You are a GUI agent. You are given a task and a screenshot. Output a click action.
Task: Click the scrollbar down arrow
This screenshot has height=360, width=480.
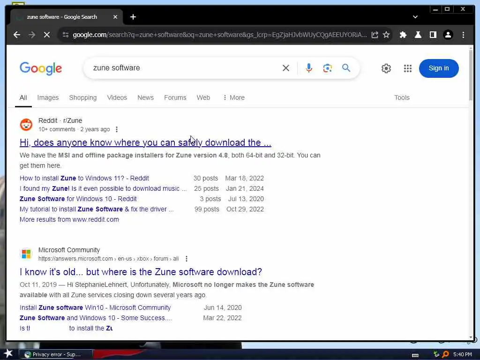(x=471, y=337)
